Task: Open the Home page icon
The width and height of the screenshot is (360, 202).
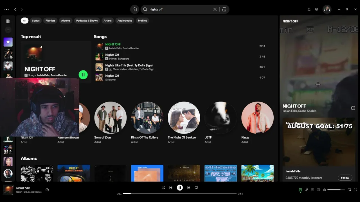Action: 135,9
